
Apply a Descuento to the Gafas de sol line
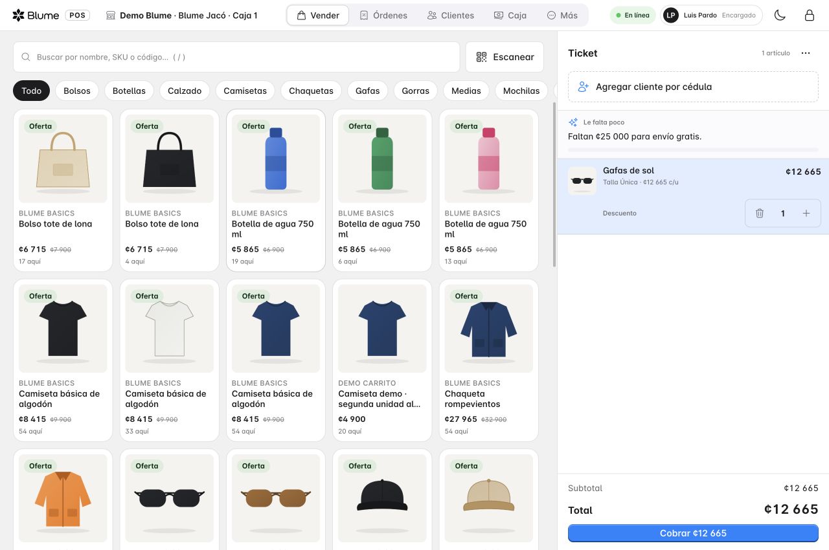point(620,213)
